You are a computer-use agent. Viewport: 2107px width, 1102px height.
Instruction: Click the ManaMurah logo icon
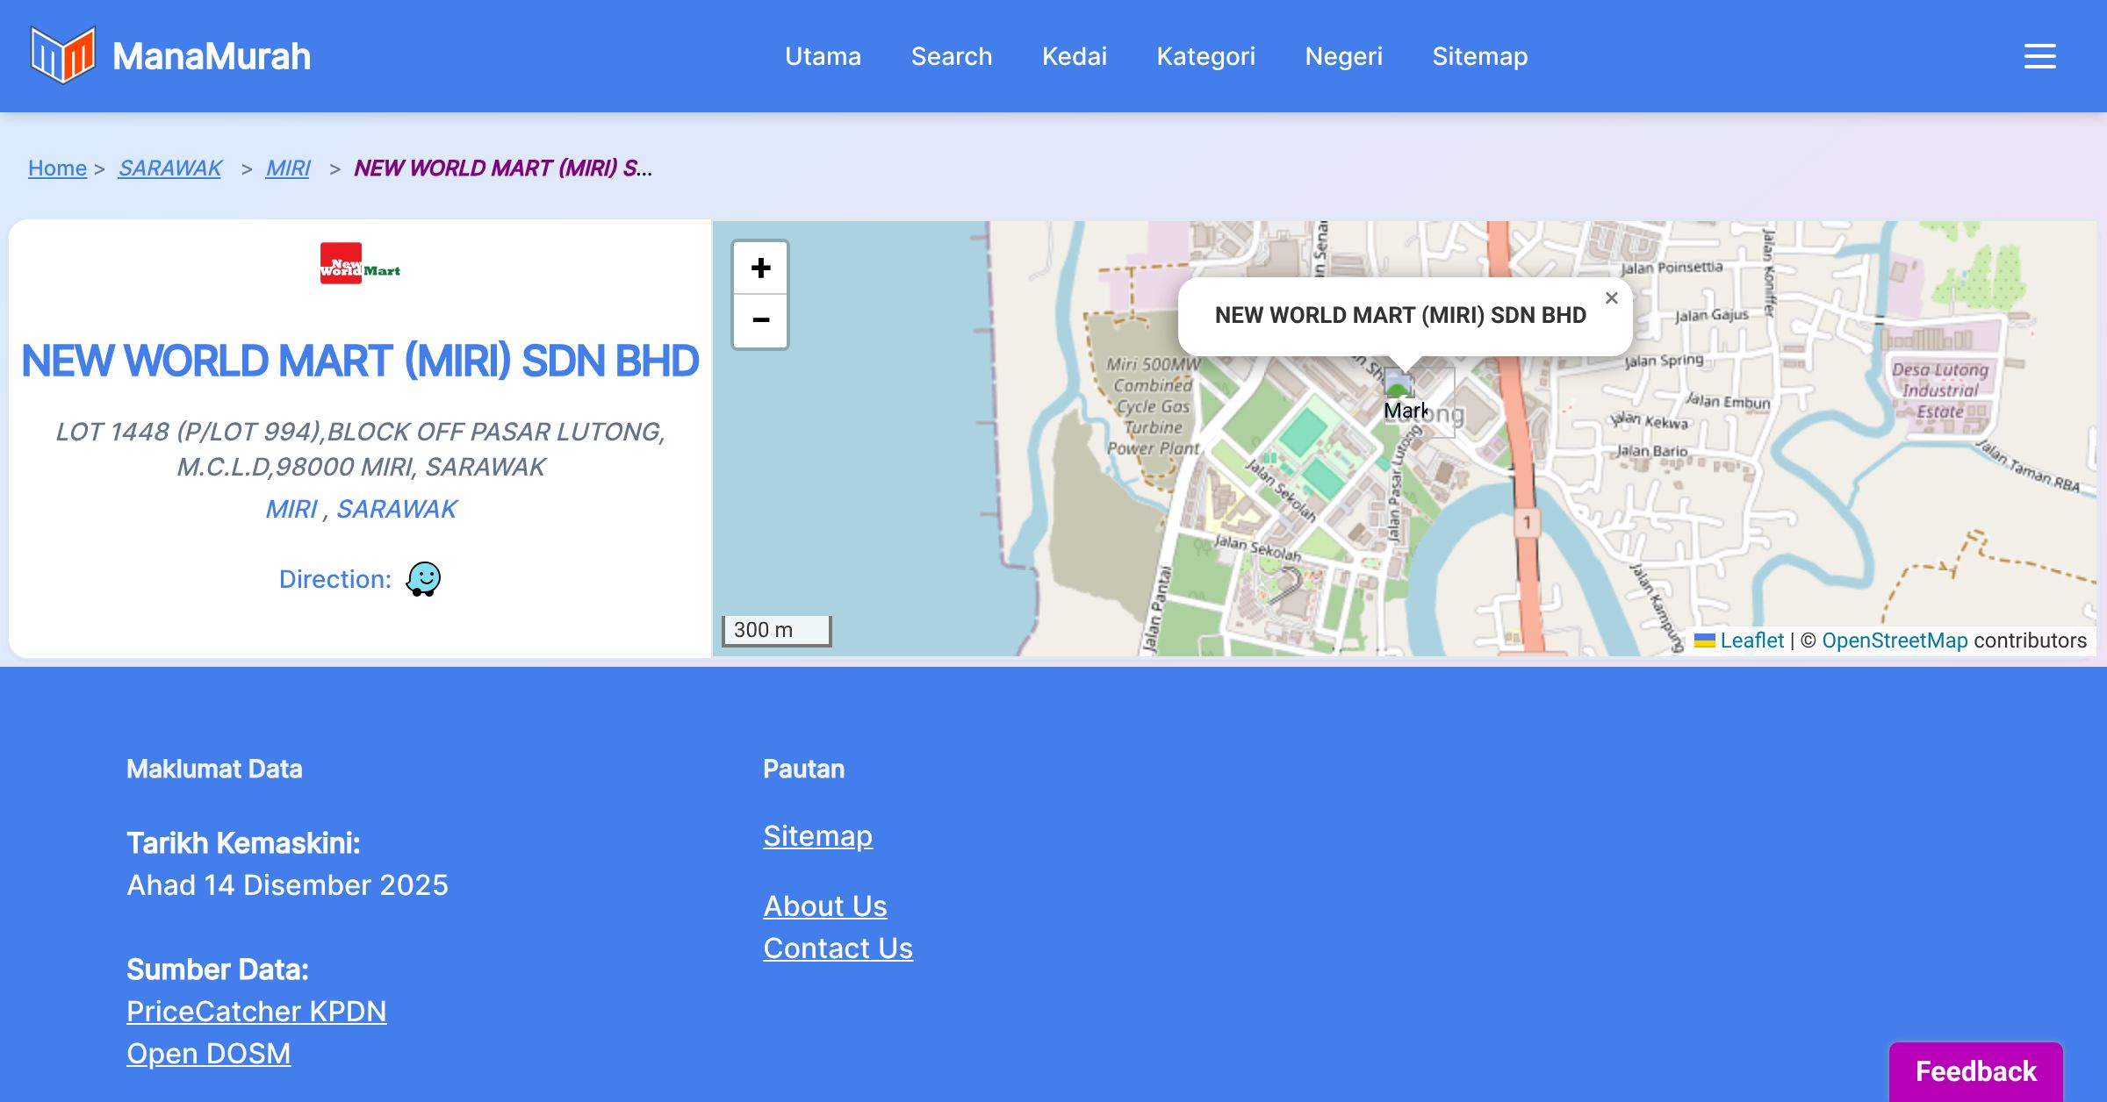pyautogui.click(x=62, y=55)
